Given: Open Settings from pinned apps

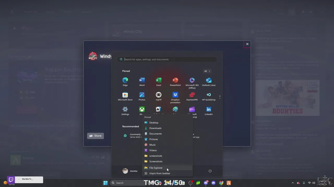Looking at the screenshot, I should [125, 111].
